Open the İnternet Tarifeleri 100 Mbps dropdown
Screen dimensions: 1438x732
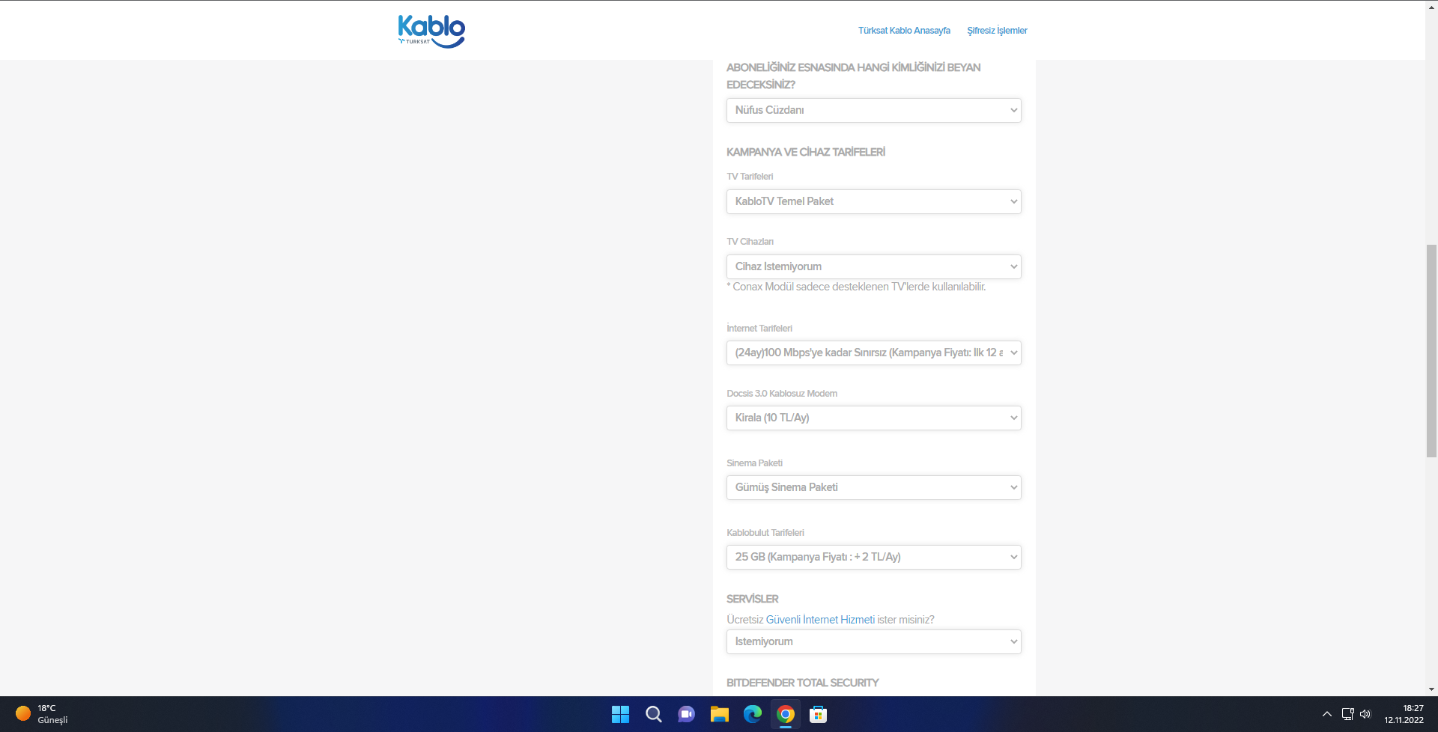tap(873, 353)
